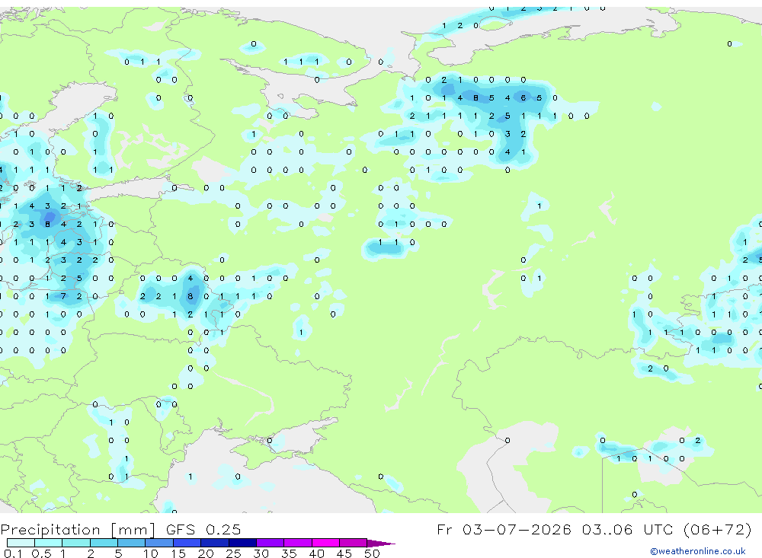
Task: Click the 25–30 mm navy legend swatch
Action: [242, 543]
